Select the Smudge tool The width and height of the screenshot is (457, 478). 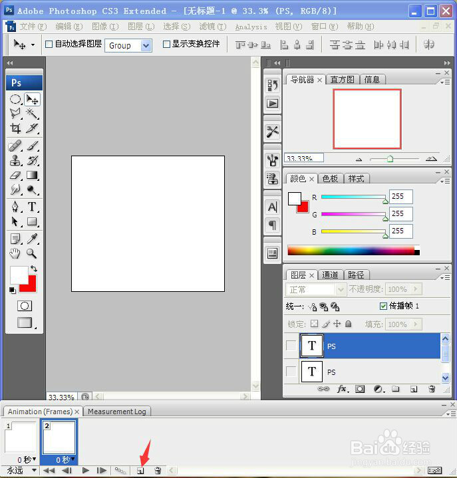click(15, 189)
